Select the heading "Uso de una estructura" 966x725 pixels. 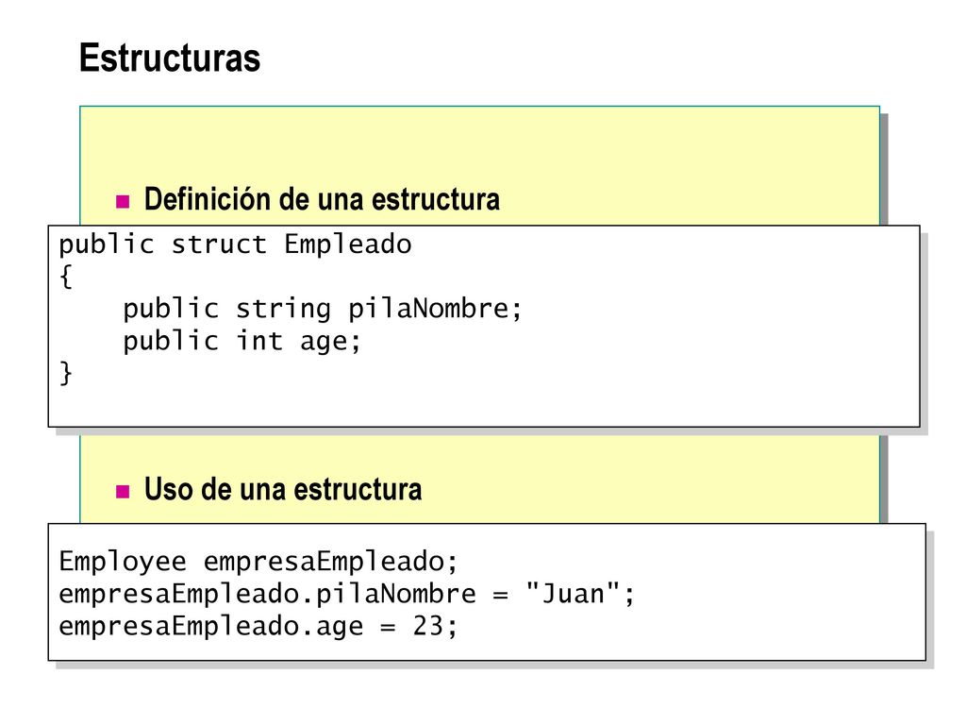pos(283,489)
